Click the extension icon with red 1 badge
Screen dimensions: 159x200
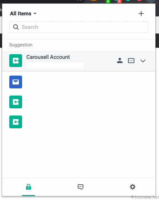coord(118,1)
